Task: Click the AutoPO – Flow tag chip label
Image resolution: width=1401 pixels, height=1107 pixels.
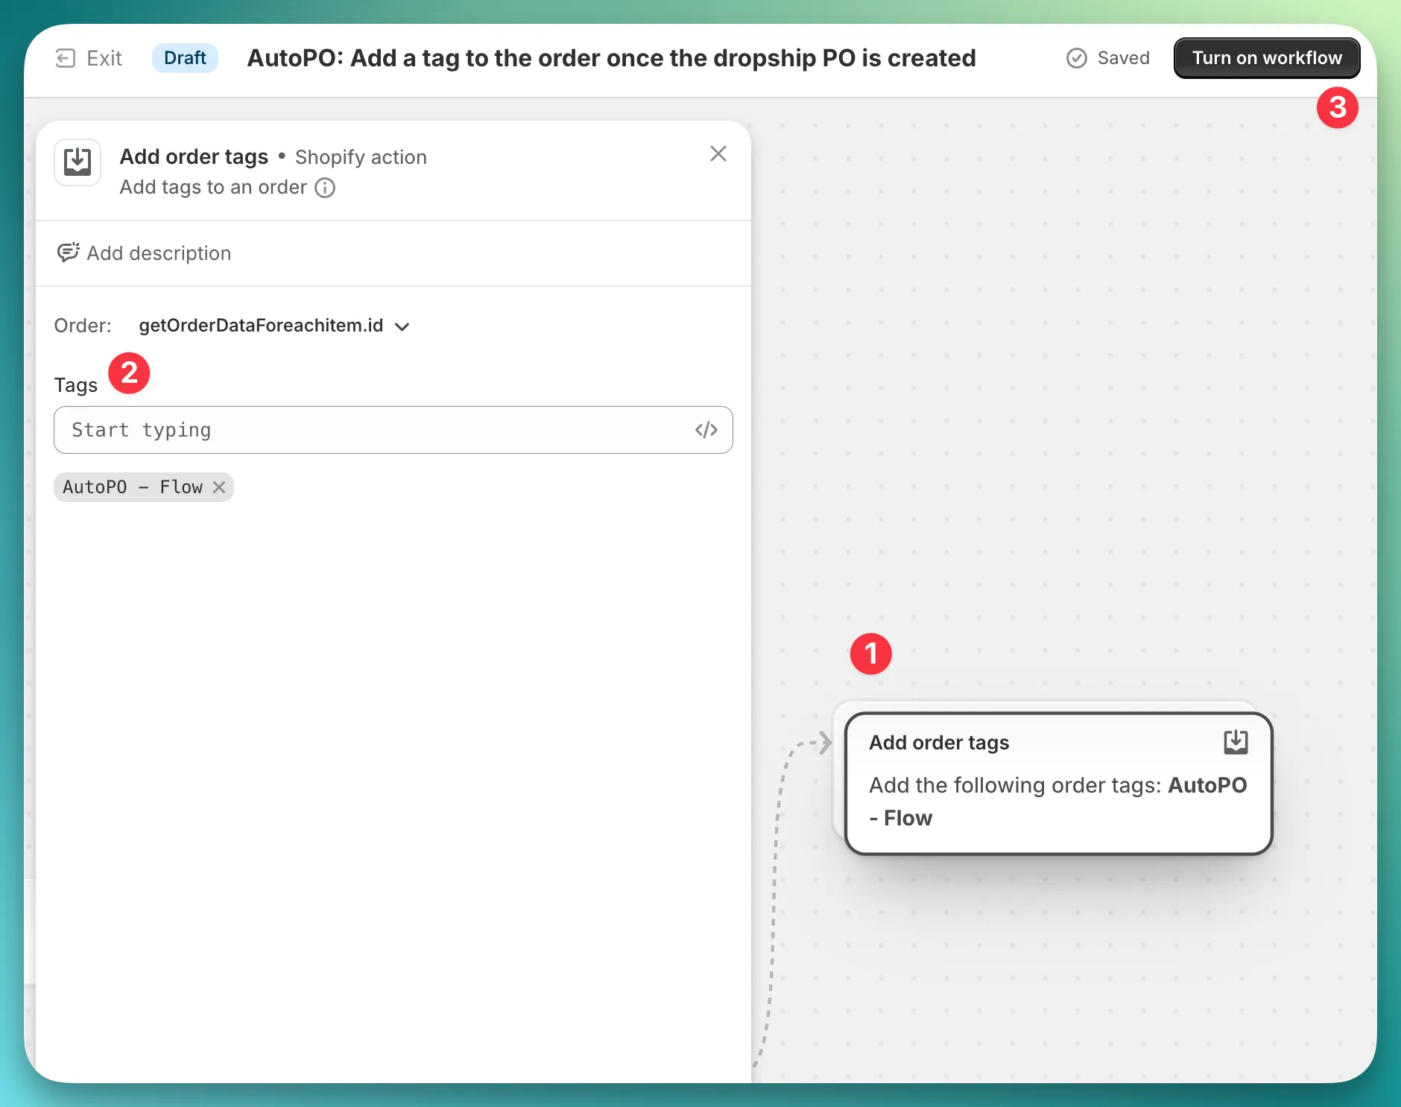Action: pos(133,487)
